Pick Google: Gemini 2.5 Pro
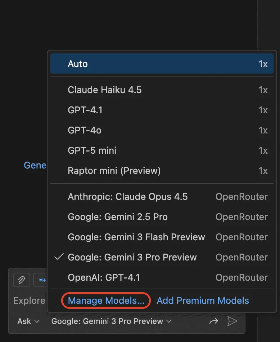 pos(162,217)
